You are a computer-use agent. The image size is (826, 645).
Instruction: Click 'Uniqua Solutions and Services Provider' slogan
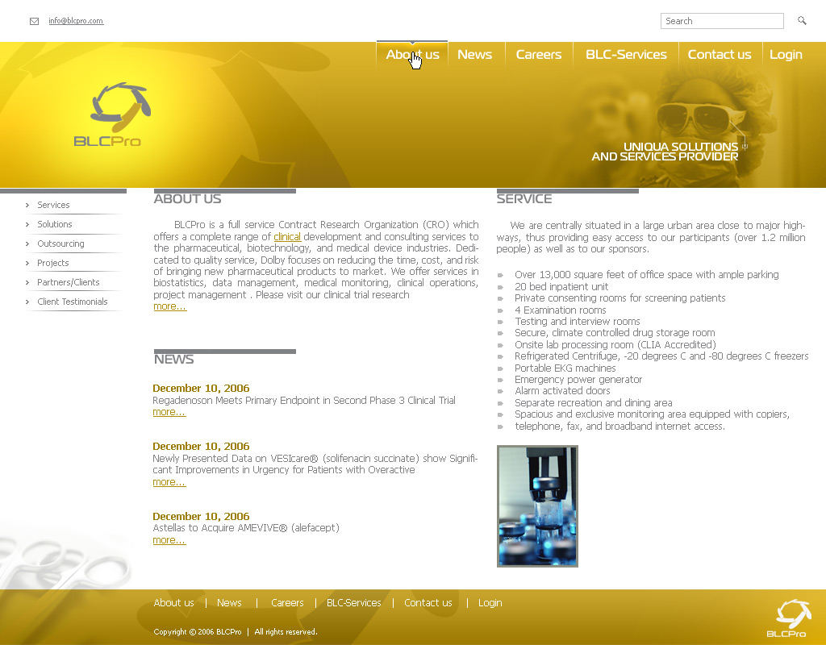pos(665,152)
